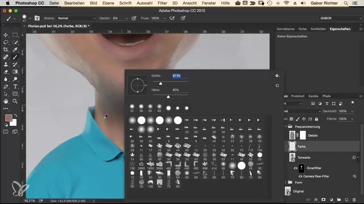Select the Clone Stamp tool
This screenshot has height=204, width=364.
(x=5, y=64)
